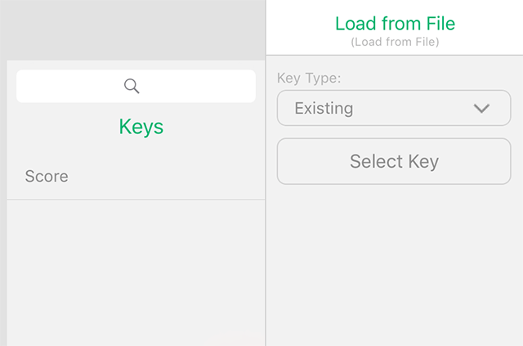This screenshot has width=523, height=346.
Task: Click the separator line under Load from File header
Action: (395, 55)
